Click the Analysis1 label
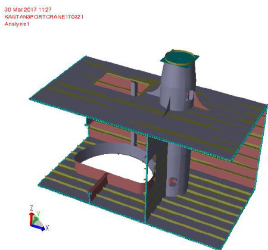 click(17, 24)
